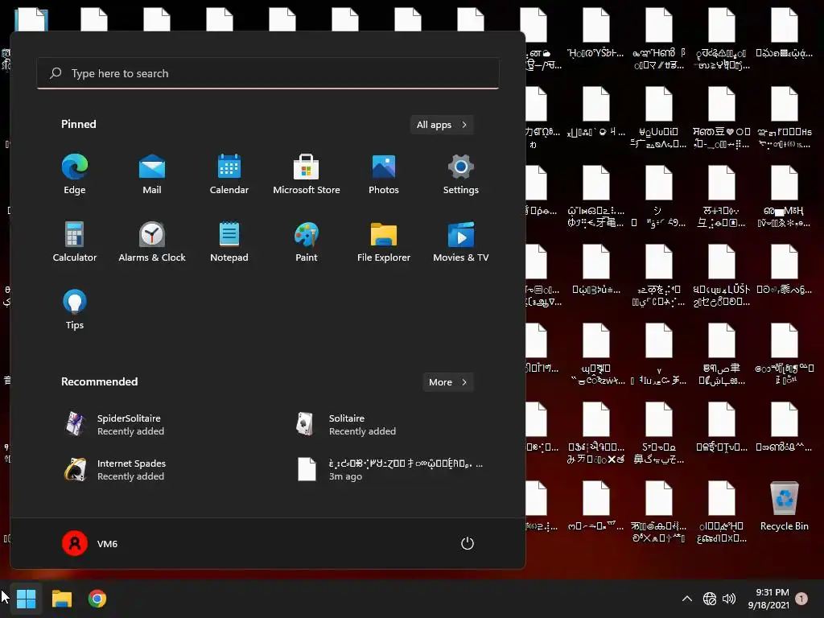Open network status tray icon
This screenshot has height=618, width=824.
pyautogui.click(x=710, y=599)
